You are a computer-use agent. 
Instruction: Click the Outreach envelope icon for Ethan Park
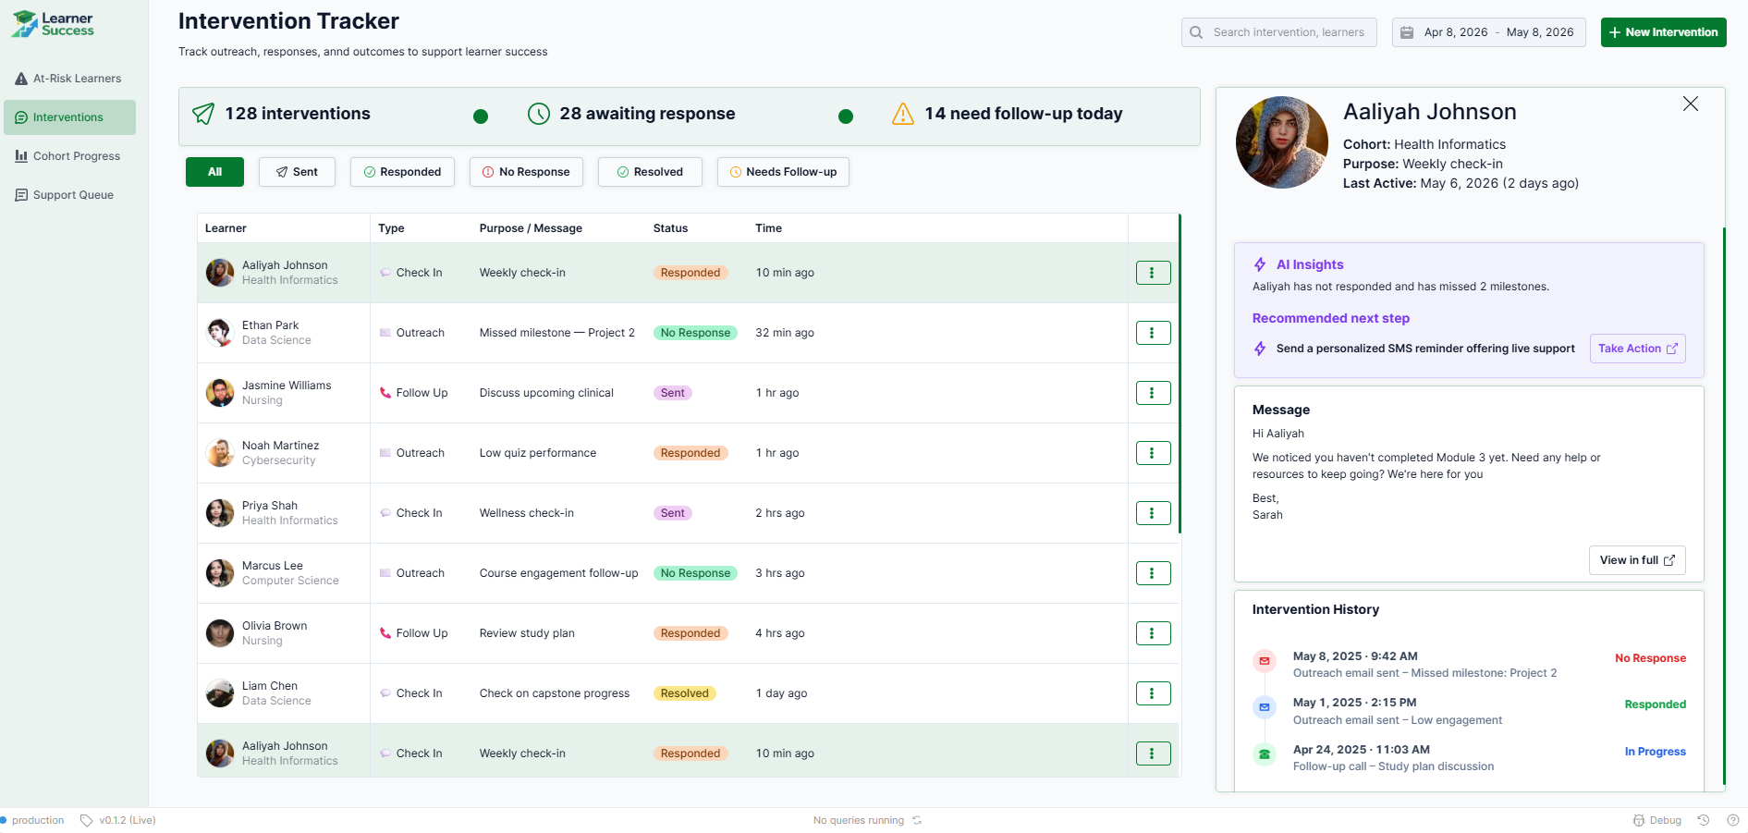385,333
